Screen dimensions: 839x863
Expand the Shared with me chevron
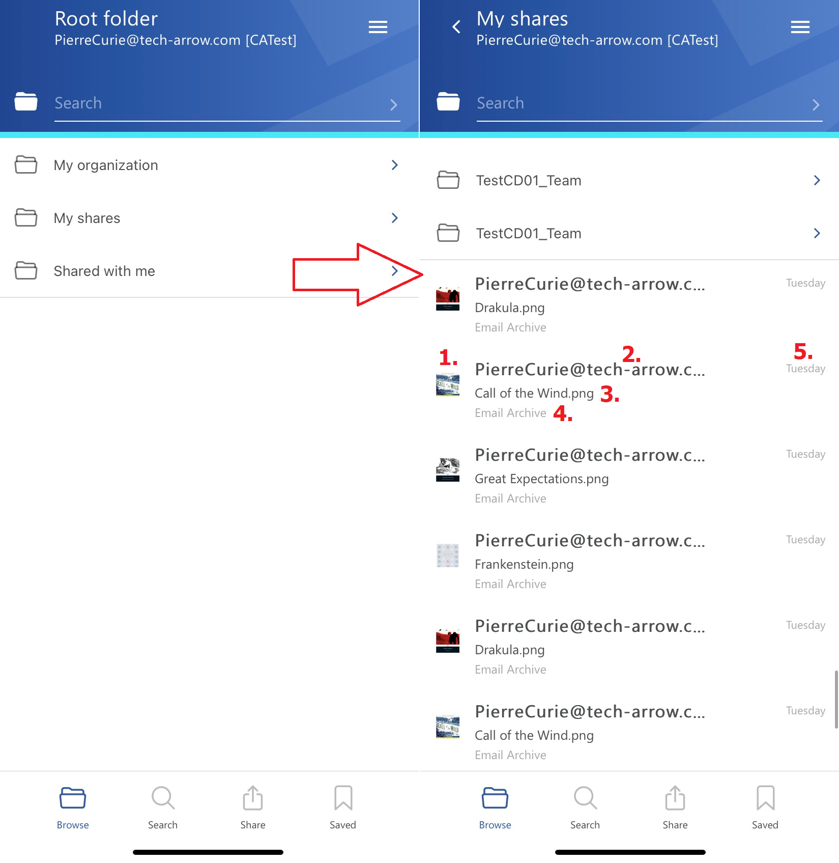[394, 271]
